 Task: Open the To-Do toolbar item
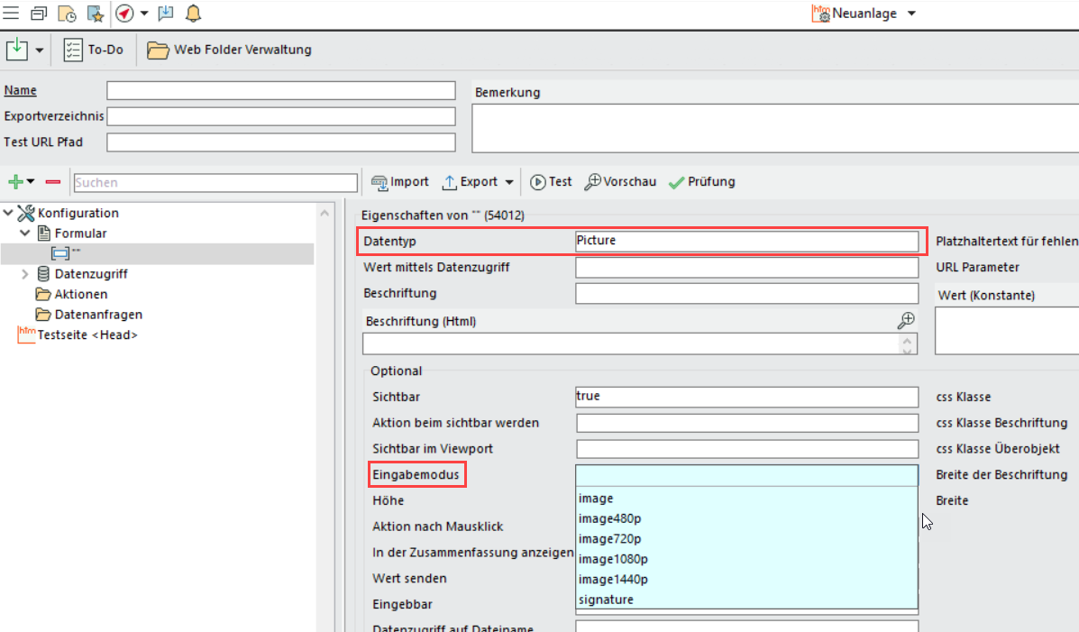pos(94,50)
